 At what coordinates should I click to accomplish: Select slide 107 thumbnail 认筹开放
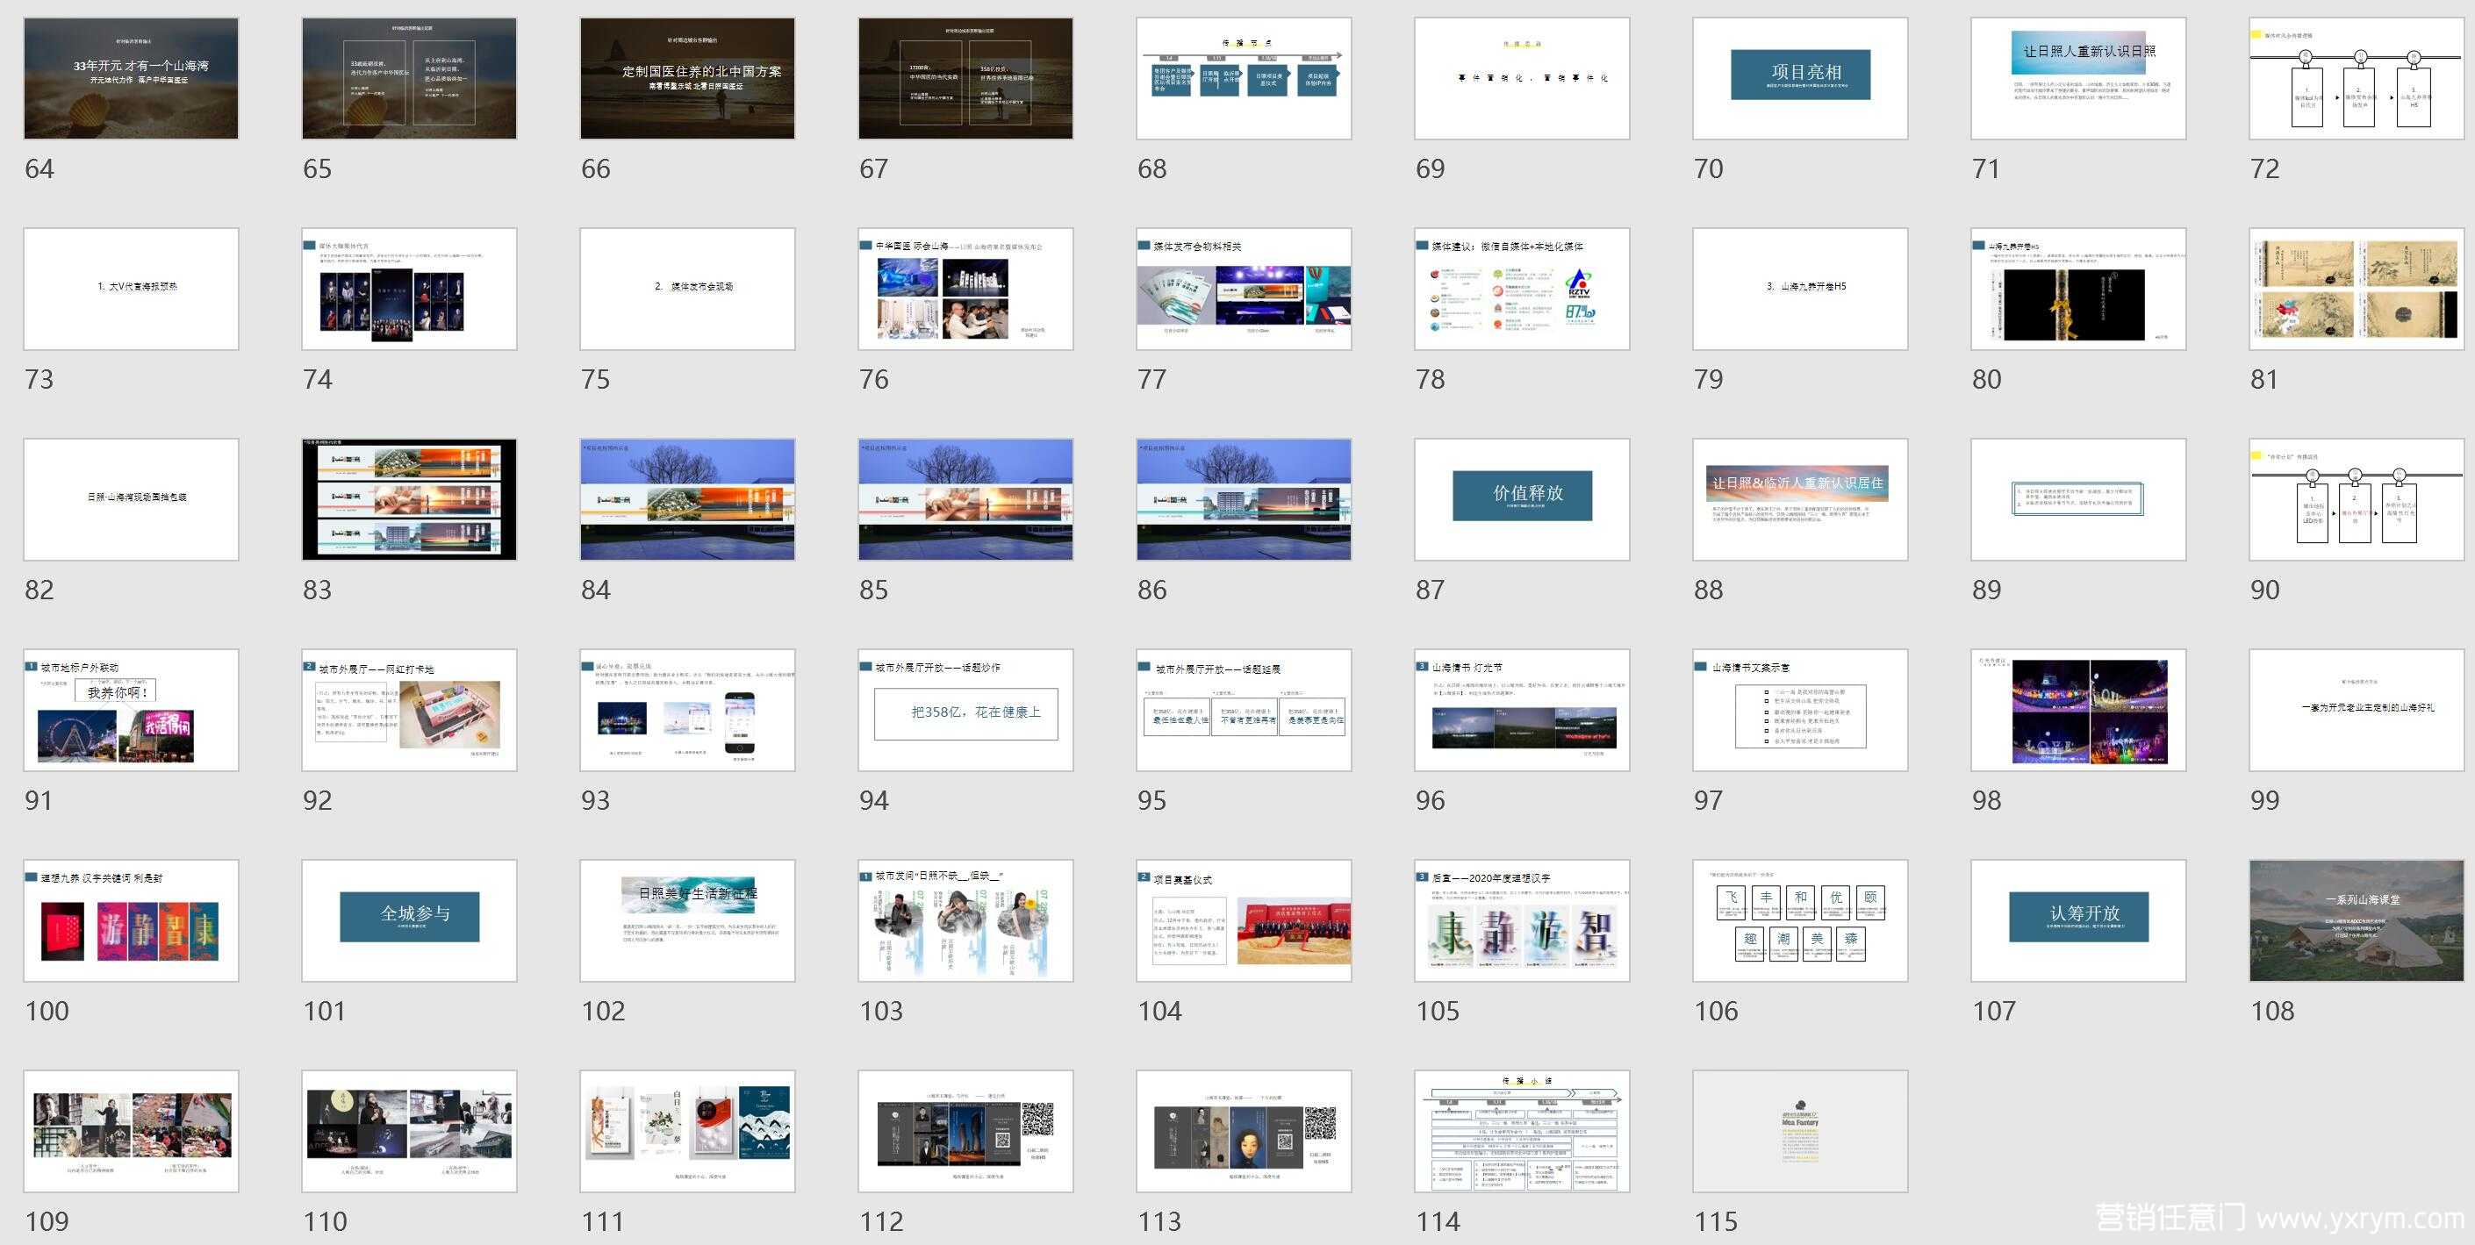pos(2078,920)
